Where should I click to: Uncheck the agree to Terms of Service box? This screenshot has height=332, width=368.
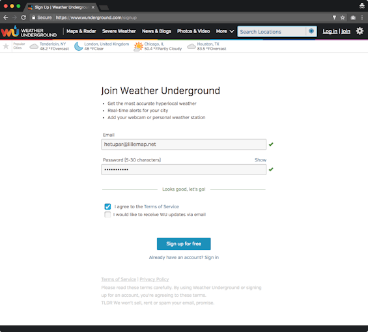click(107, 206)
